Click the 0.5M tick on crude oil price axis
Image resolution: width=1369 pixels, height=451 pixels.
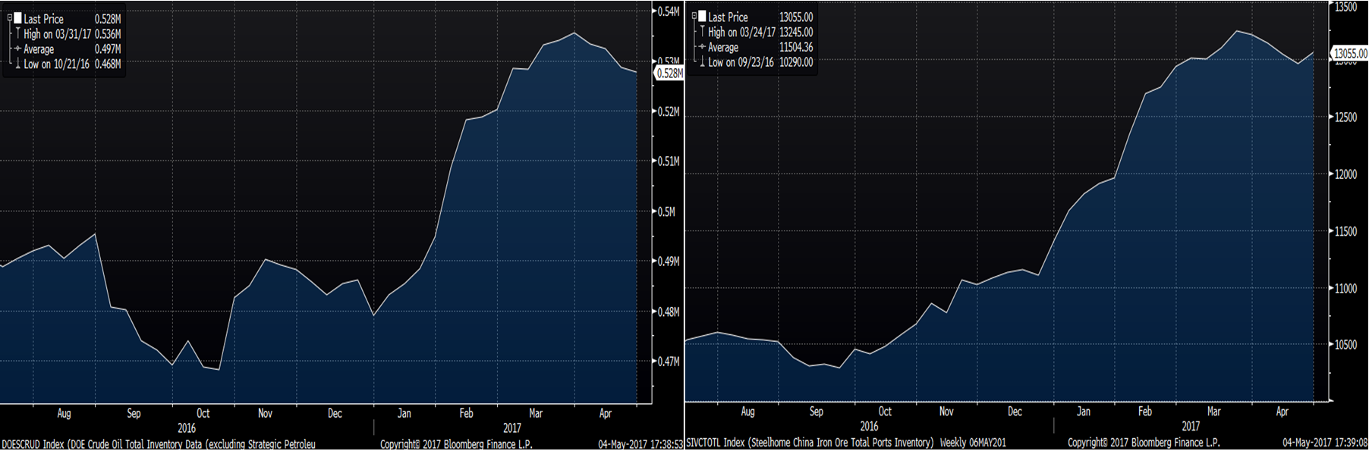[x=666, y=211]
